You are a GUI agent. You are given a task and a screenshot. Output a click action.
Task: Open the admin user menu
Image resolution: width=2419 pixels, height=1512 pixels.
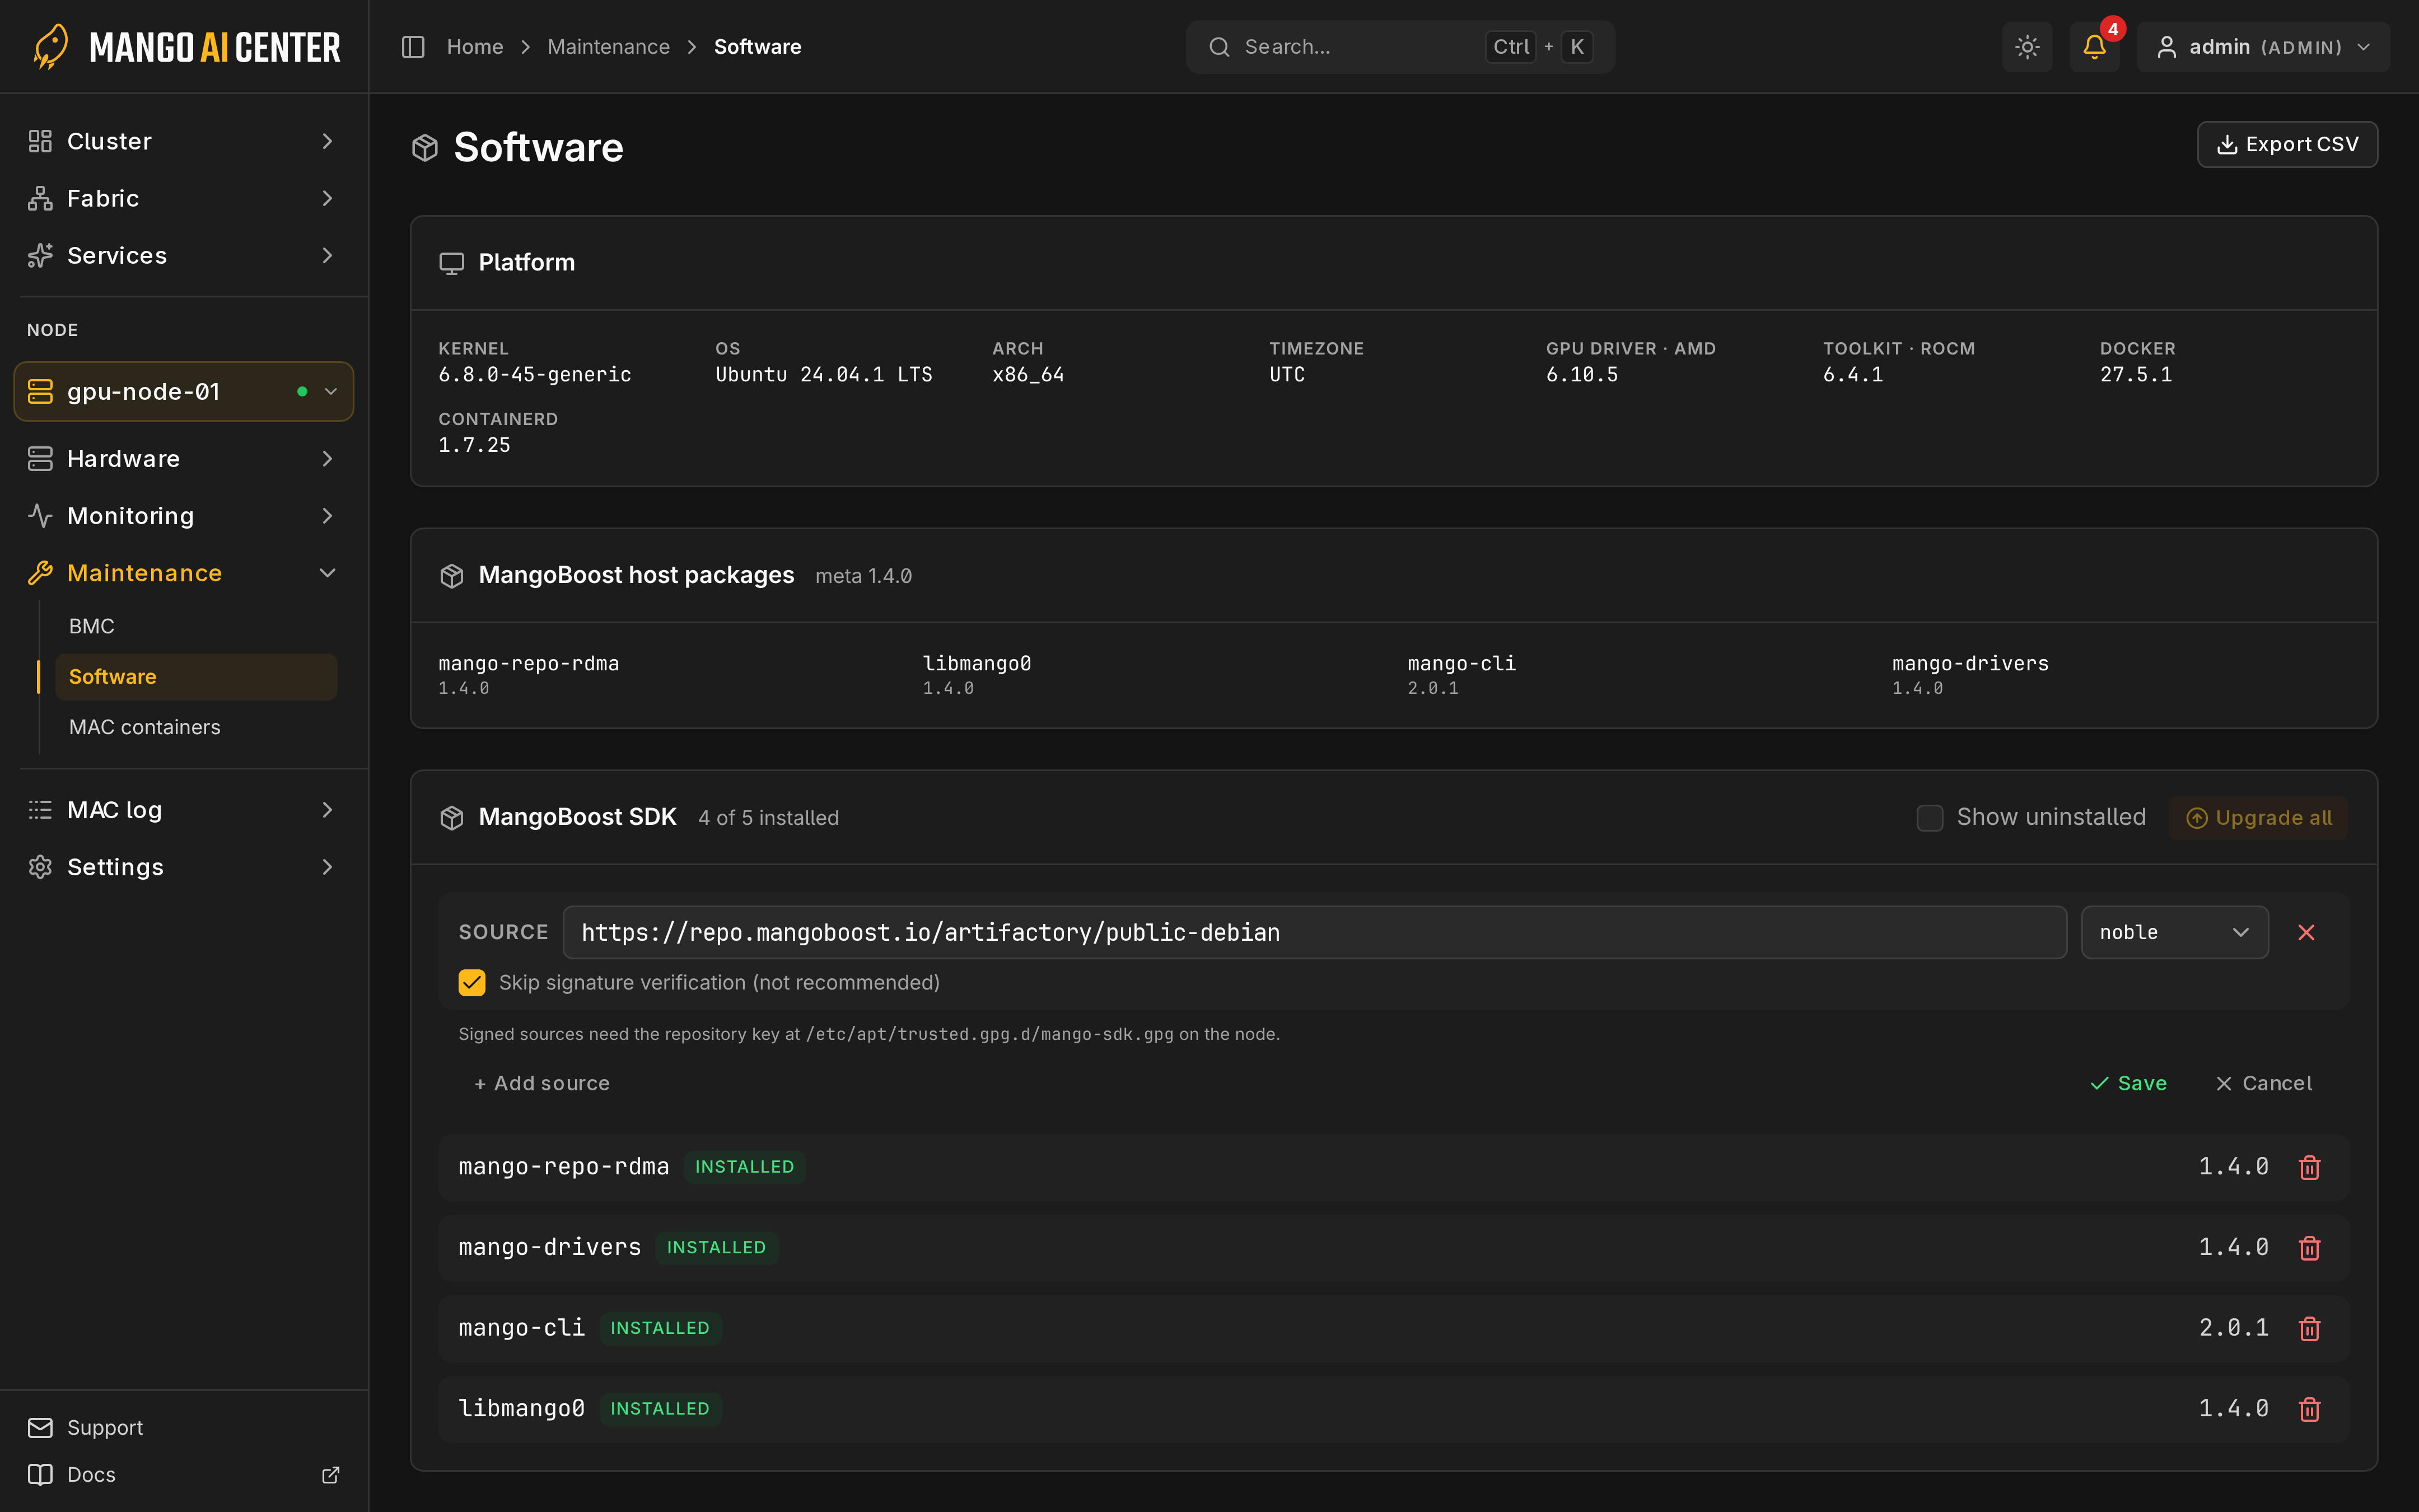point(2263,47)
